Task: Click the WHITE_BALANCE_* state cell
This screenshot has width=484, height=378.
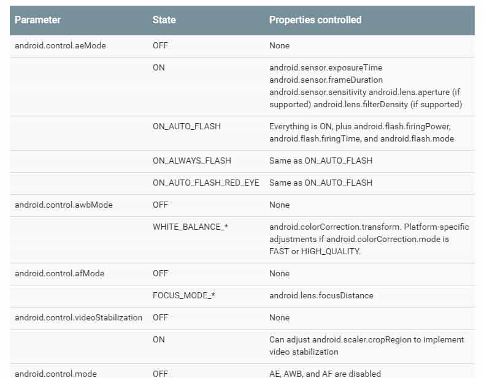Action: [x=190, y=227]
